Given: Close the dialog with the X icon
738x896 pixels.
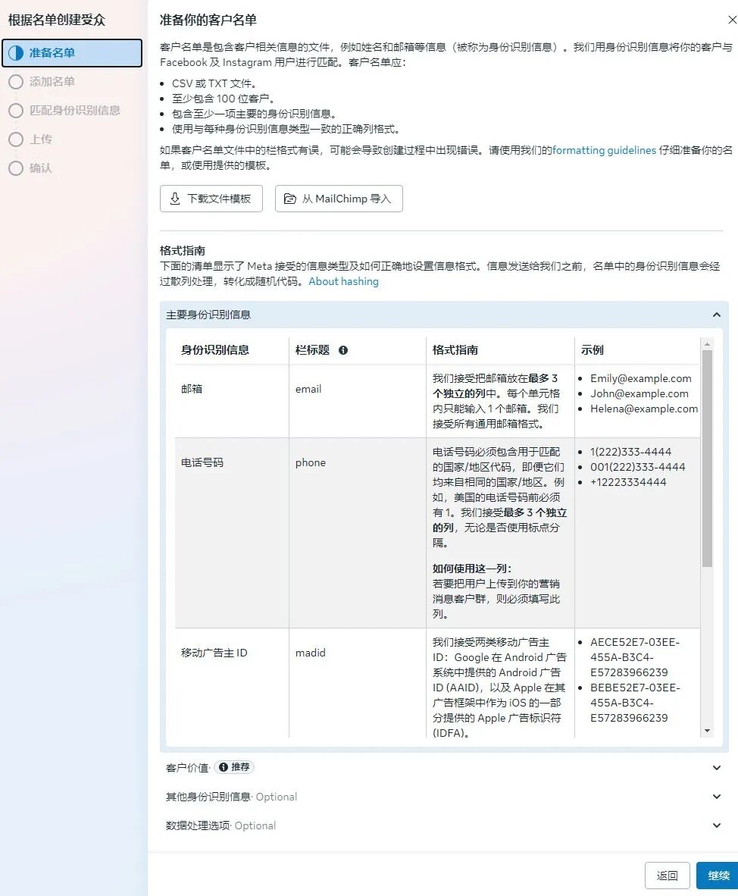Looking at the screenshot, I should click(x=731, y=20).
